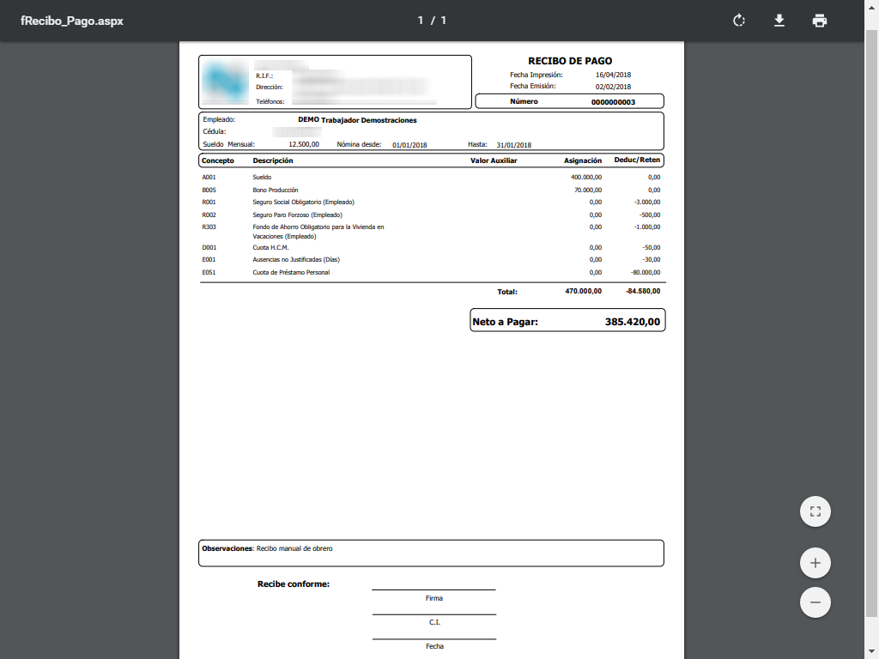The image size is (879, 659).
Task: Click the Firma signature line label
Action: (x=433, y=598)
